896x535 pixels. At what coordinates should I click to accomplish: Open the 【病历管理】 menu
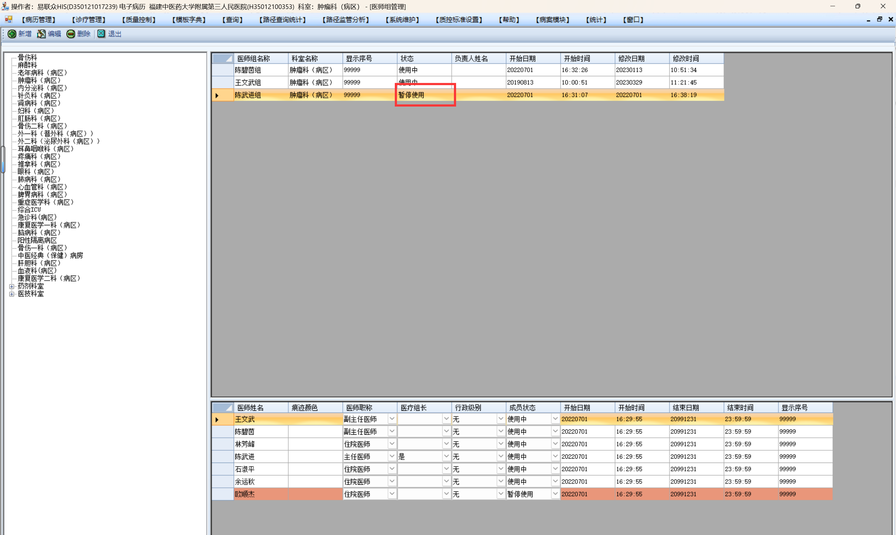pos(39,20)
